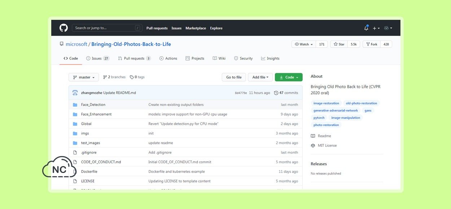View the 2 branches link
This screenshot has width=451, height=209.
point(114,77)
